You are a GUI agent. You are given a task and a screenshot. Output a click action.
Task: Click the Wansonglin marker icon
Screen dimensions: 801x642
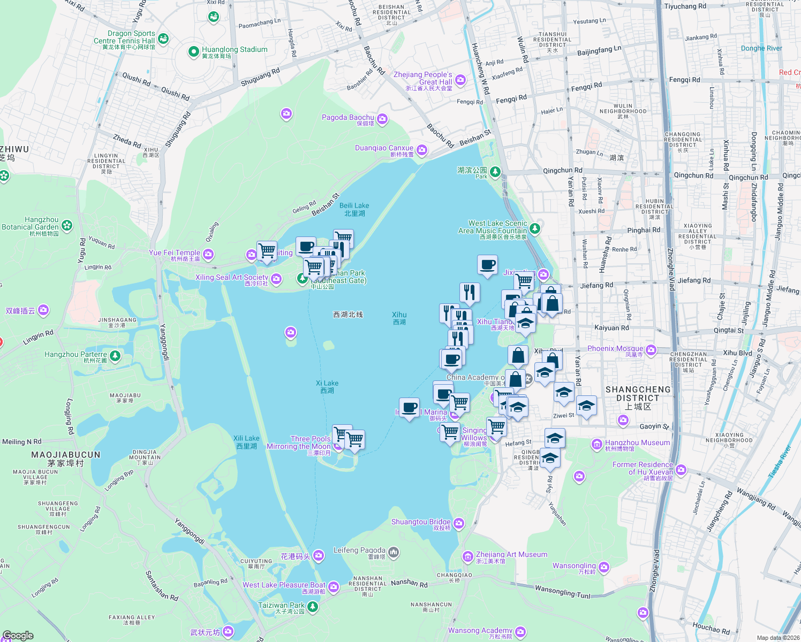point(604,567)
